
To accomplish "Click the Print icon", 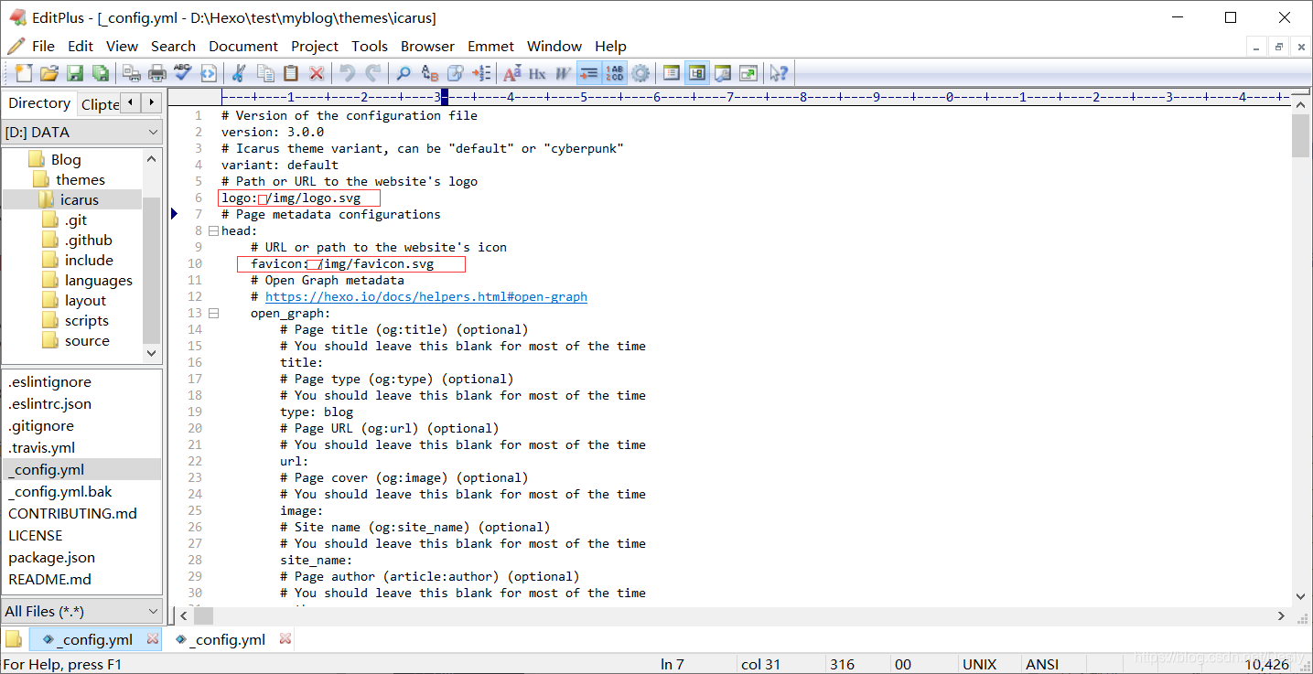I will (157, 73).
